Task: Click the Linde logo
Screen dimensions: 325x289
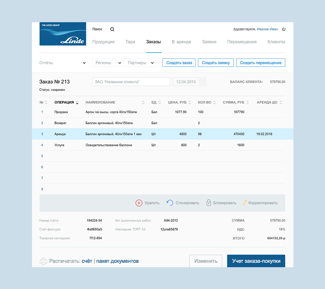Action: [x=62, y=34]
